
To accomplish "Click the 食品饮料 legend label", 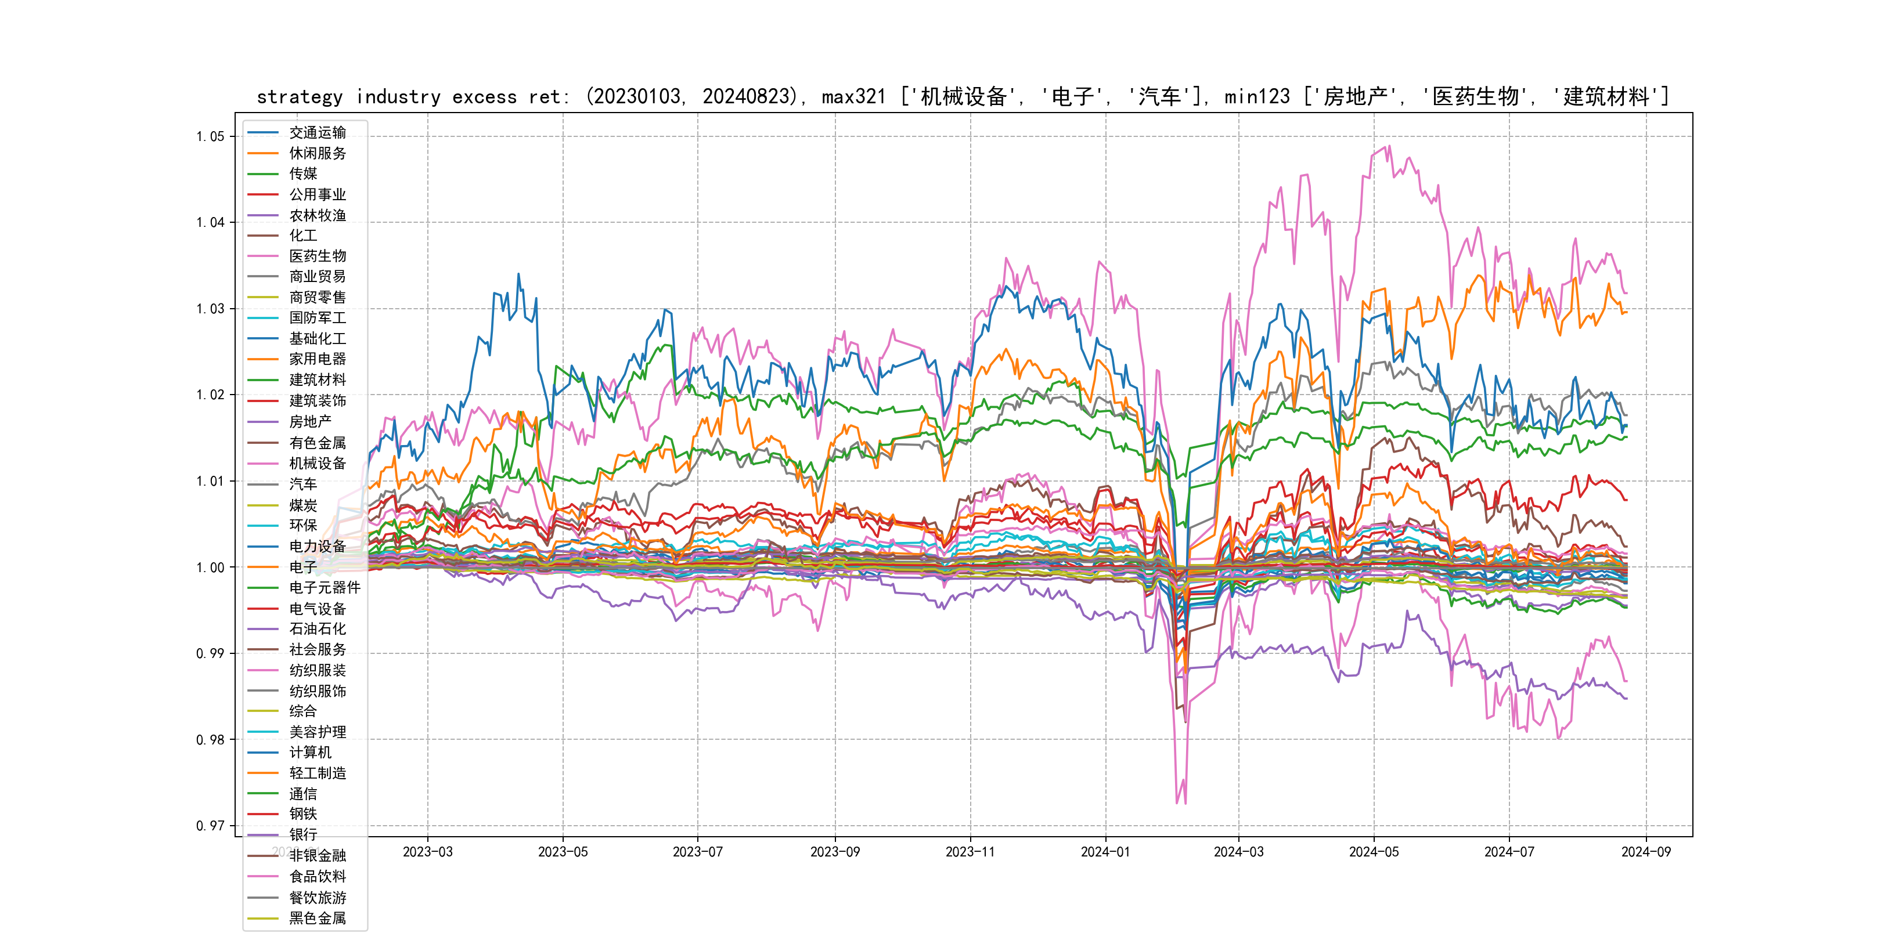I will [317, 877].
